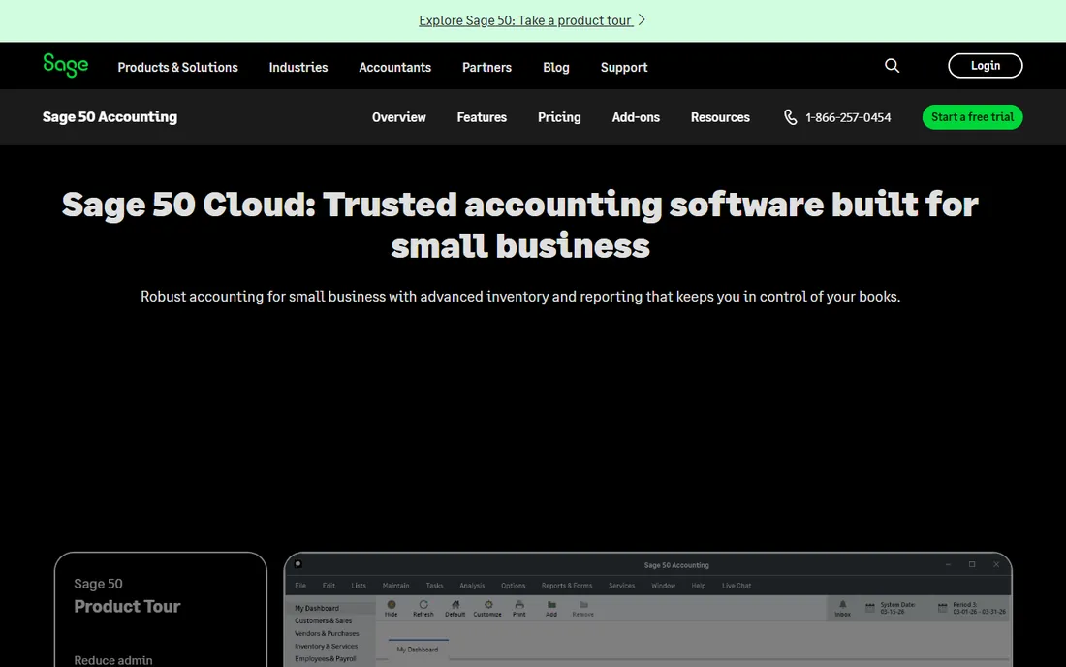Click the System Date calendar icon

pyautogui.click(x=869, y=608)
